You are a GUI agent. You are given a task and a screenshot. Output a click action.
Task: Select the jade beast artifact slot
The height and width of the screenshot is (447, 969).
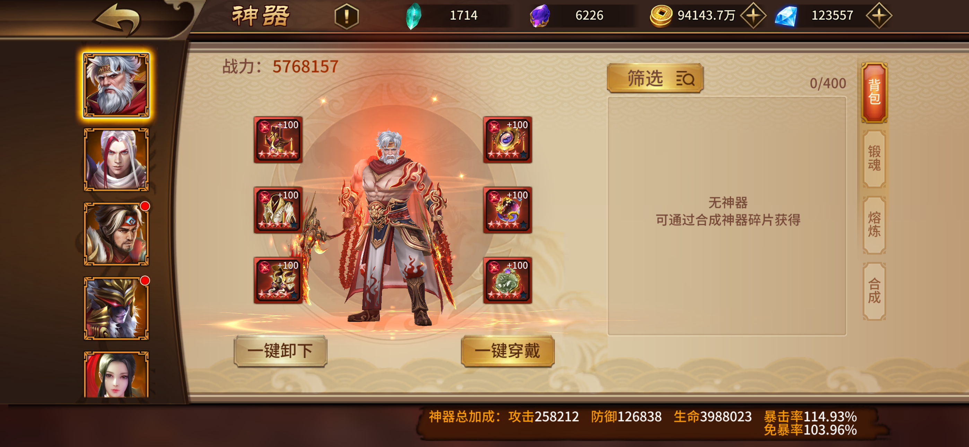coord(507,280)
